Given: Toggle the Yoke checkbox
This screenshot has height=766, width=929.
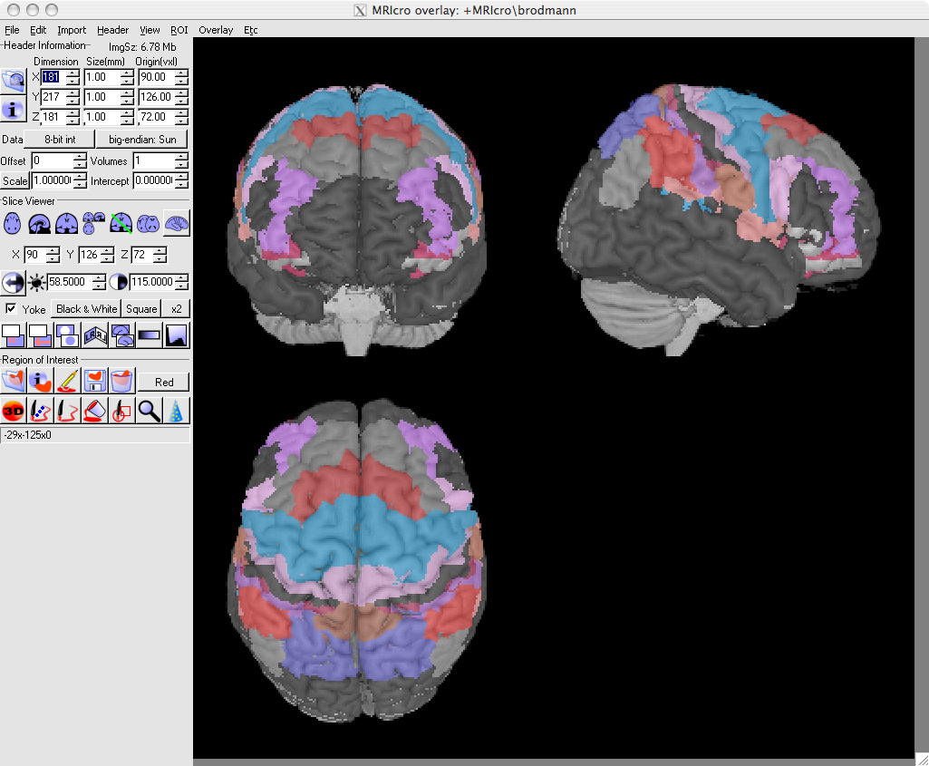Looking at the screenshot, I should (x=11, y=309).
